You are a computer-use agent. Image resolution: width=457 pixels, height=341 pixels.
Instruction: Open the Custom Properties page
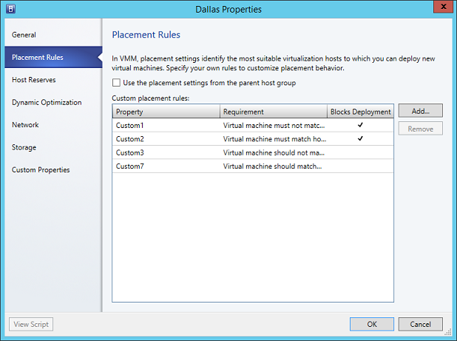[x=41, y=170]
